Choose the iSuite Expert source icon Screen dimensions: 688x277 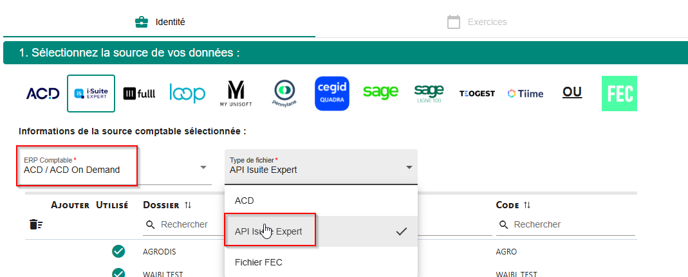coord(91,93)
